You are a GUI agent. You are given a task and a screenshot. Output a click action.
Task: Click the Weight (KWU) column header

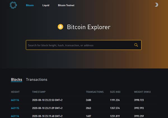coord(143,92)
